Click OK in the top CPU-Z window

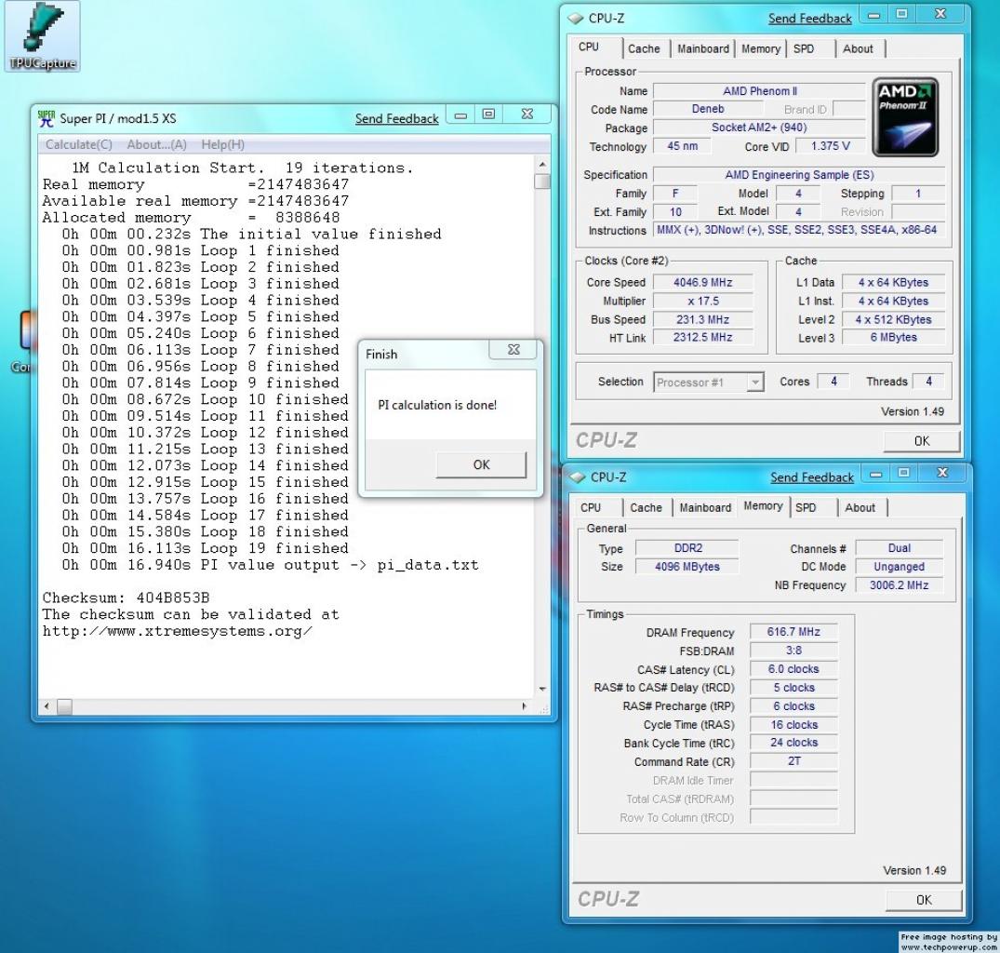(x=922, y=441)
